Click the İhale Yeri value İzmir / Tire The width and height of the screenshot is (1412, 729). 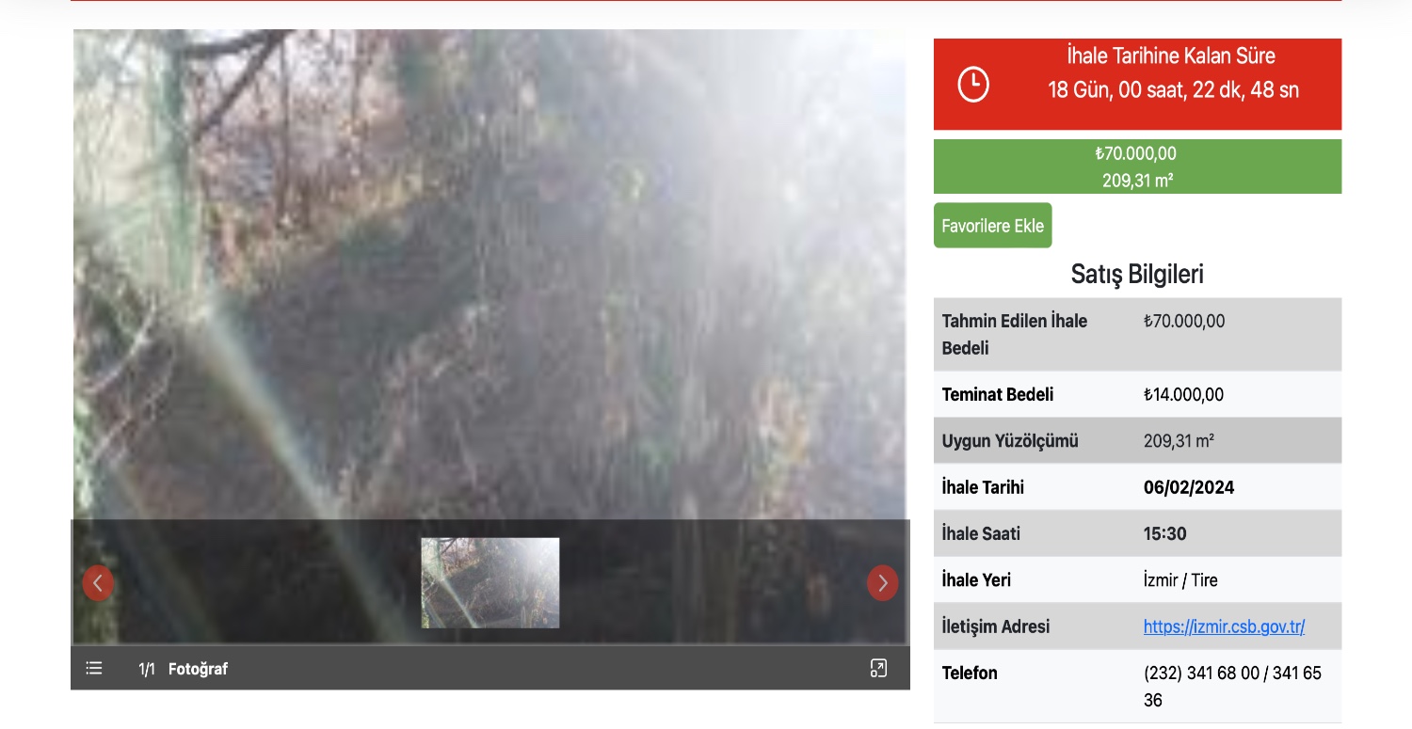coord(1180,580)
